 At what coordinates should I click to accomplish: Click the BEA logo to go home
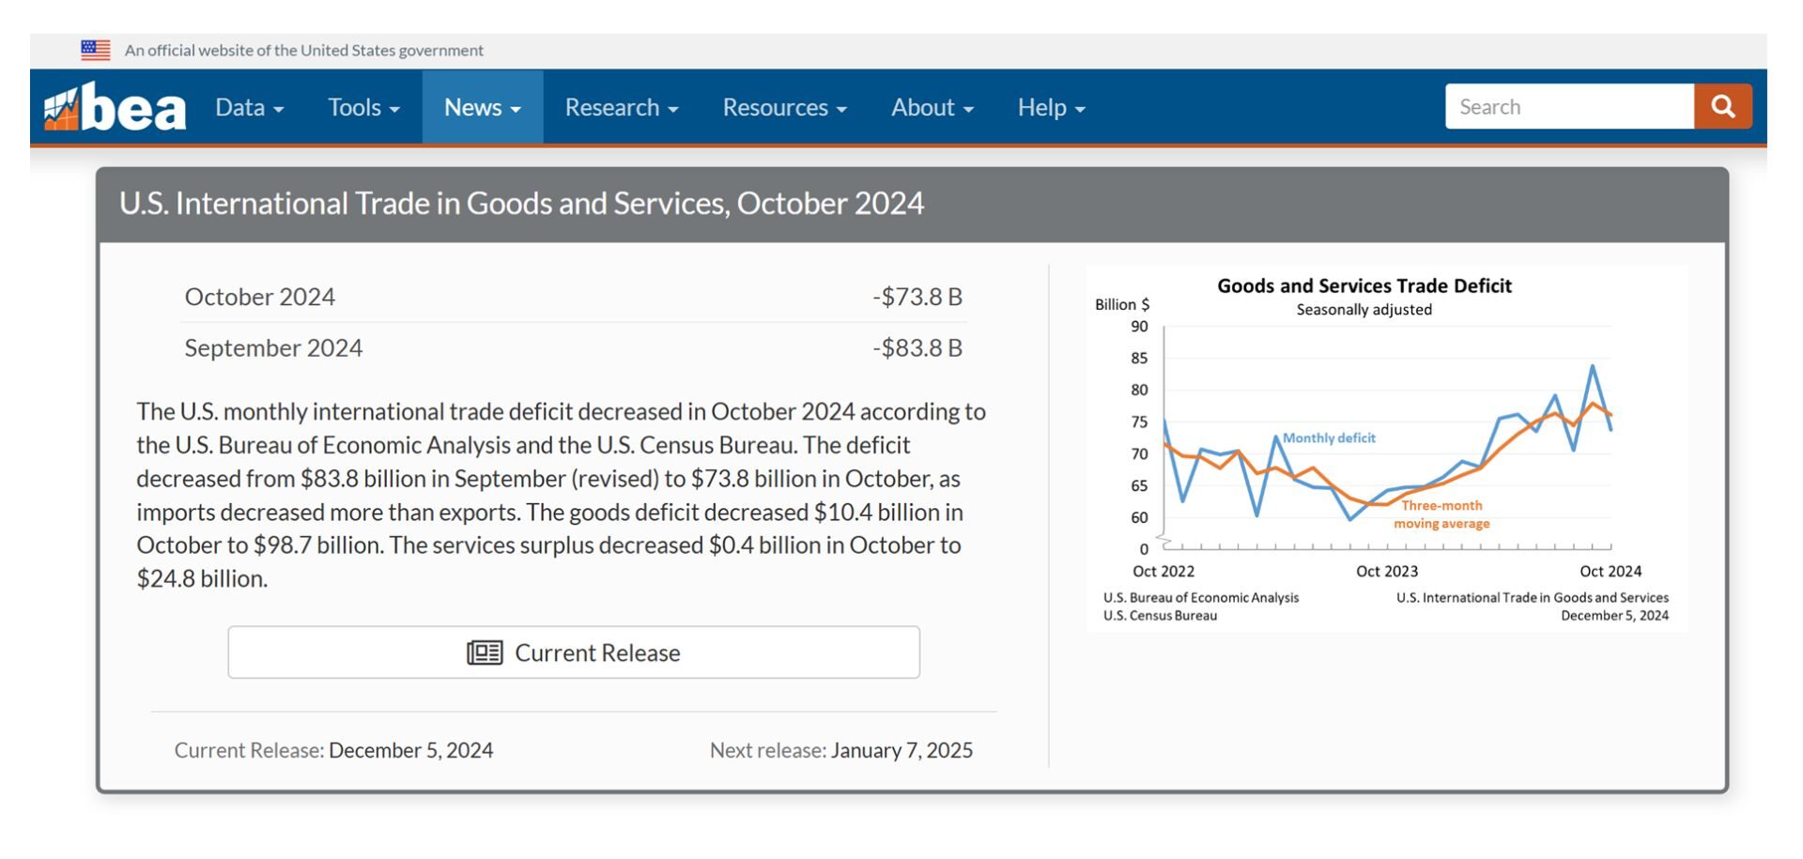pos(116,108)
